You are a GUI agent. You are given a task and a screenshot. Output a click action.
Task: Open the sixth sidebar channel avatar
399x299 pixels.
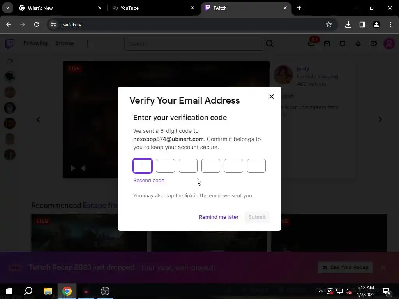[10, 155]
